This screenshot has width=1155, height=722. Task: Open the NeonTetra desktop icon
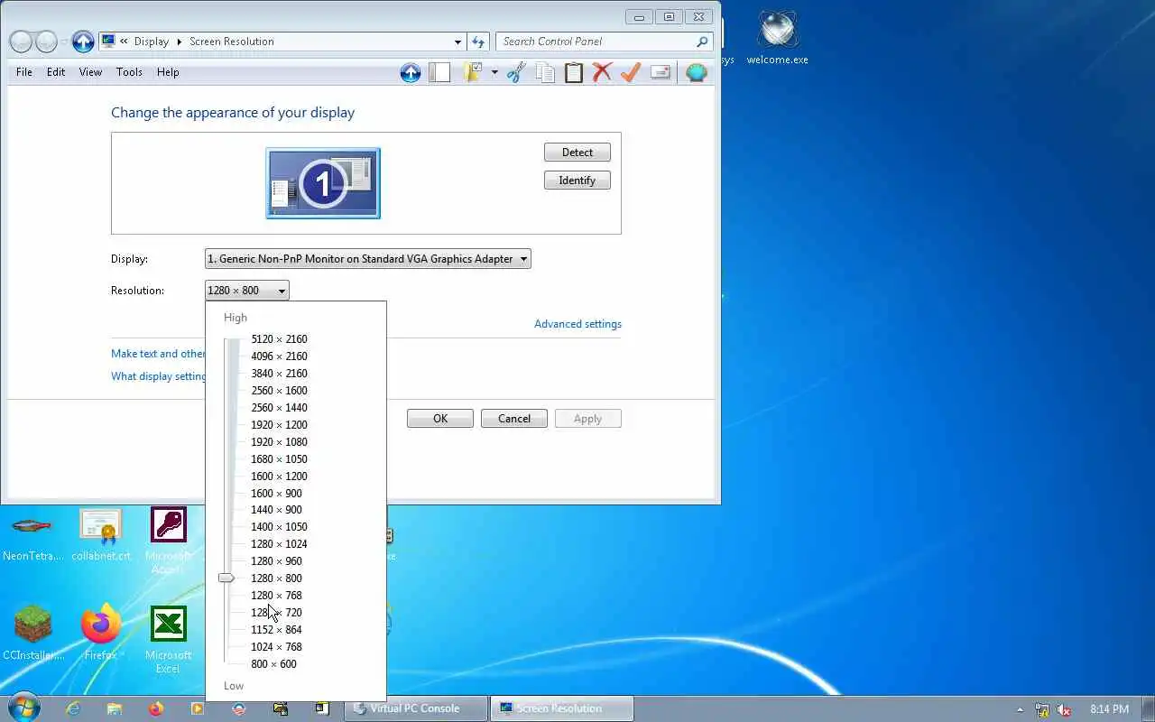click(x=33, y=535)
